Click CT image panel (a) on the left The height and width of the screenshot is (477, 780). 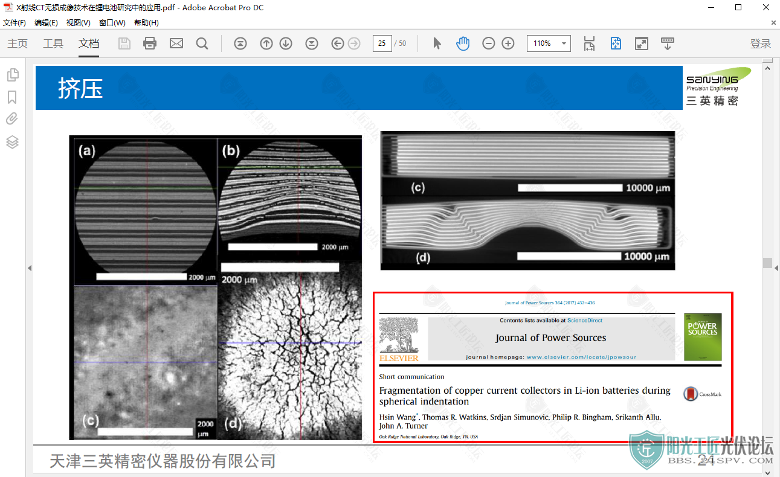coord(146,211)
